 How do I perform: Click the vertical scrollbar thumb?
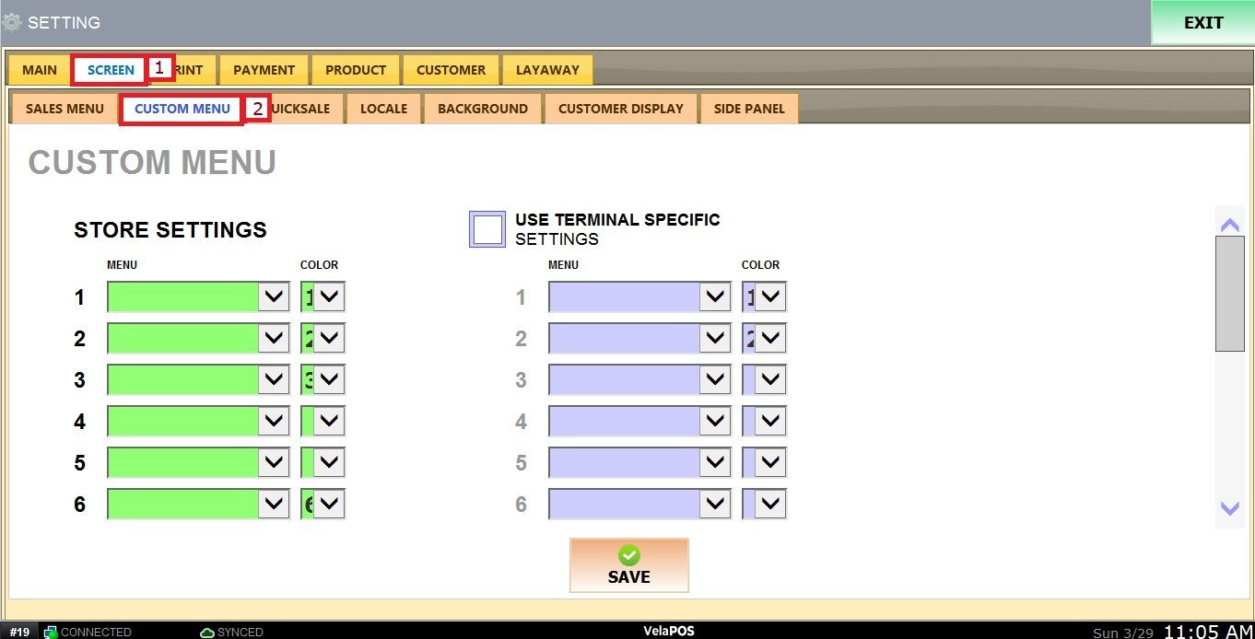coord(1229,293)
